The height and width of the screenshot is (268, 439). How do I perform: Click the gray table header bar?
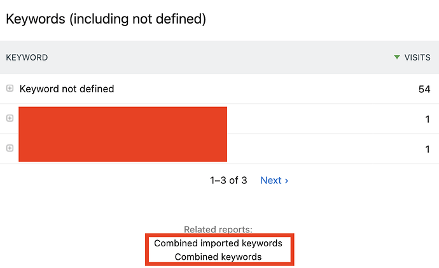(219, 57)
